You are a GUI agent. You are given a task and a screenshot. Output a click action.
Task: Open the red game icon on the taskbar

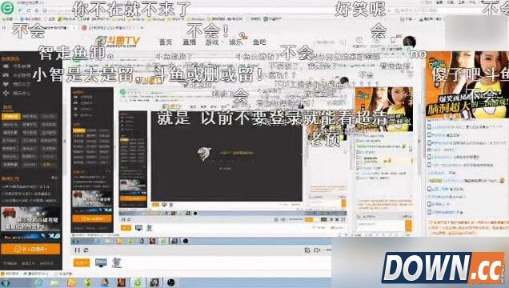pos(121,283)
